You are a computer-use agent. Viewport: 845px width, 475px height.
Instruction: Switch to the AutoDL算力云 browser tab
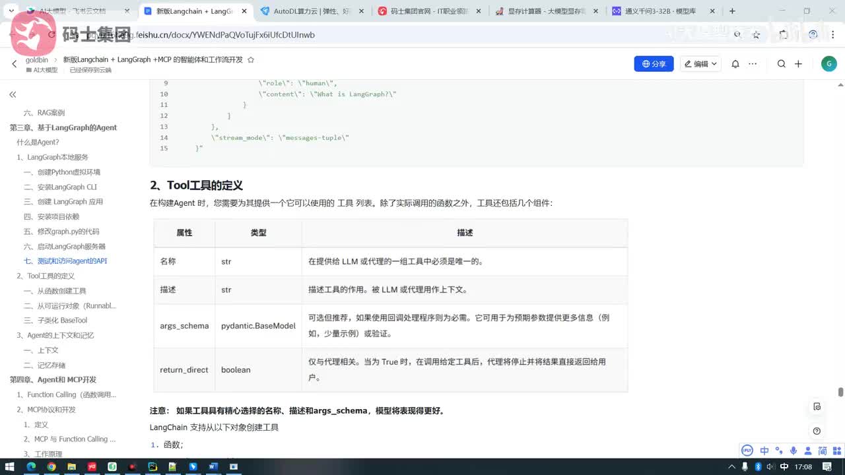tap(314, 11)
